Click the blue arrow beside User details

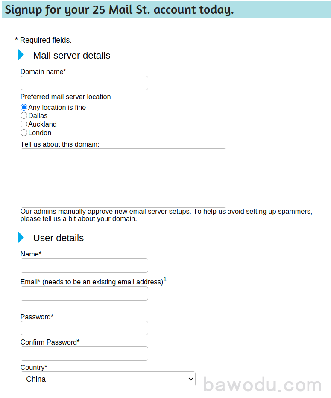[21, 238]
